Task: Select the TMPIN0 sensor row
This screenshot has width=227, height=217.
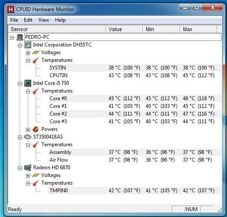Action: click(x=135, y=191)
